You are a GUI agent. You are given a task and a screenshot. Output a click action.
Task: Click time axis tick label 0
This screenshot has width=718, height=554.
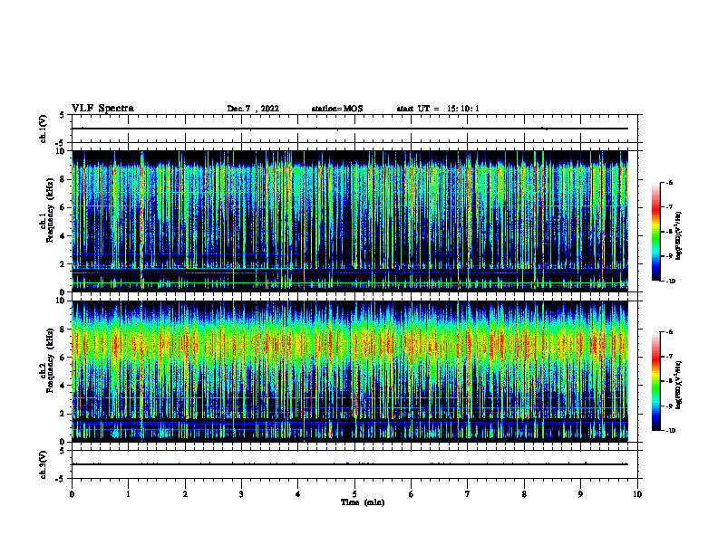(72, 494)
